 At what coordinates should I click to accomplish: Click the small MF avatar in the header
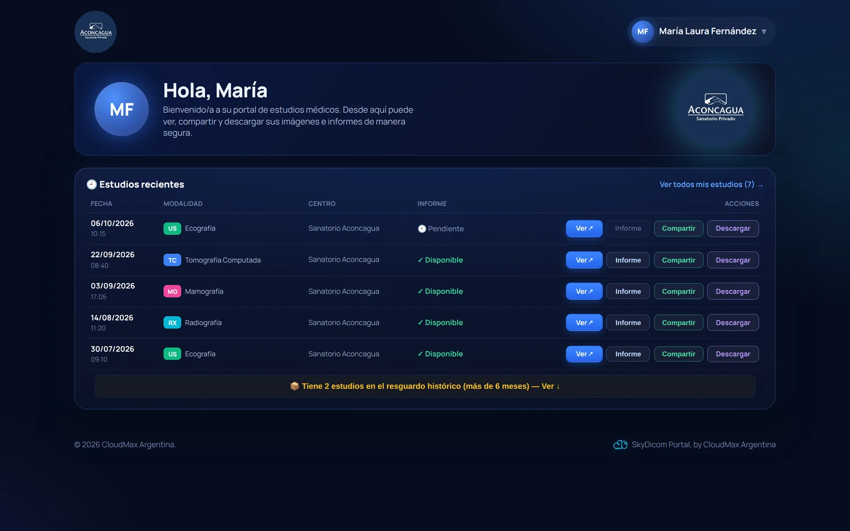pos(642,32)
